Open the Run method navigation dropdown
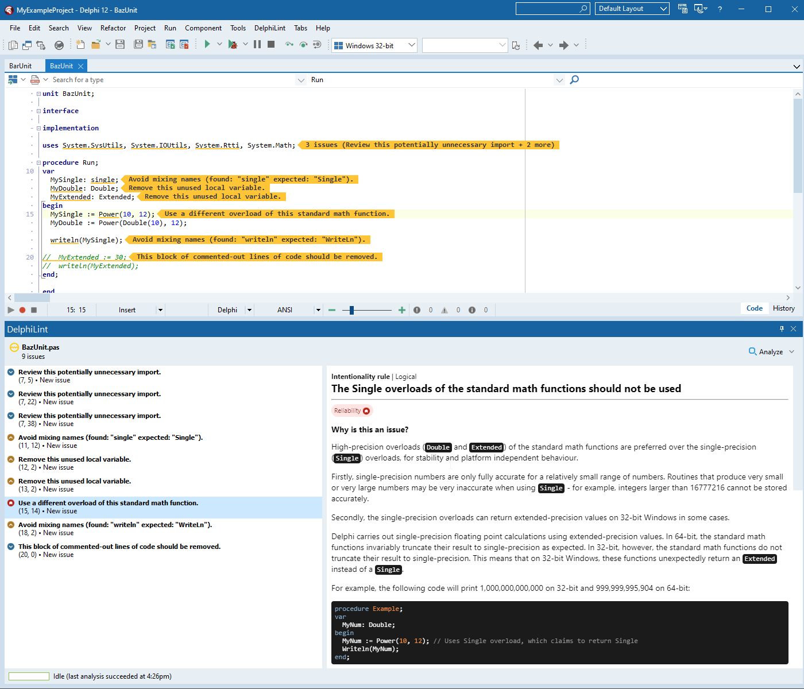 (x=559, y=80)
